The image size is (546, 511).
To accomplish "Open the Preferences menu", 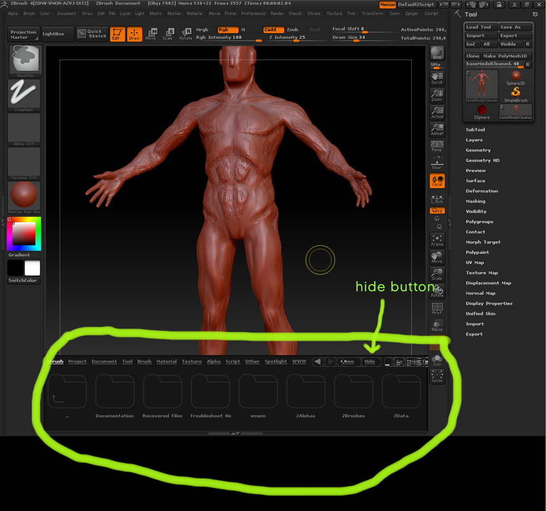I will point(253,14).
